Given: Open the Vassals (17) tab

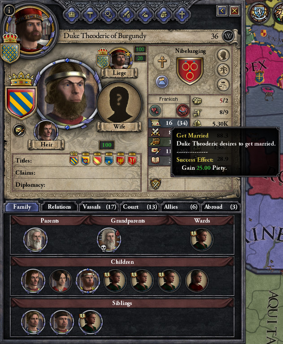Looking at the screenshot, I should coord(99,206).
